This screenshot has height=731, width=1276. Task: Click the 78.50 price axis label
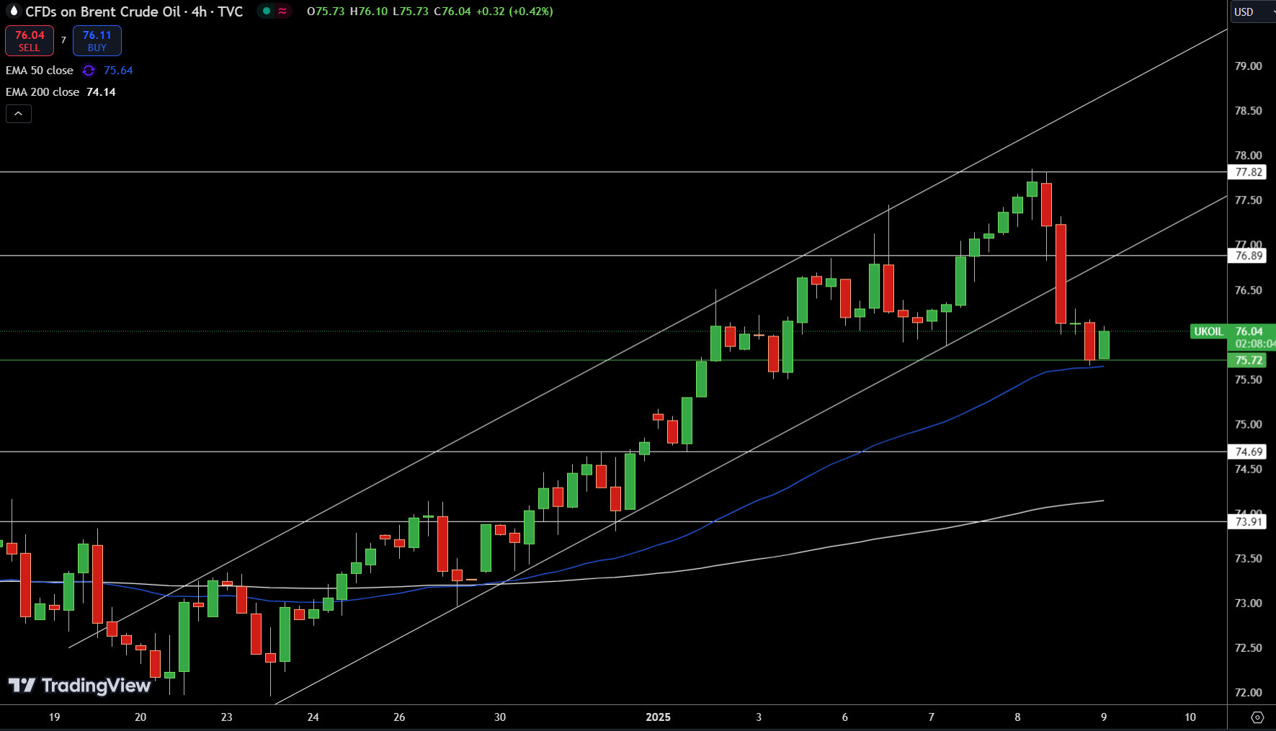tap(1249, 111)
